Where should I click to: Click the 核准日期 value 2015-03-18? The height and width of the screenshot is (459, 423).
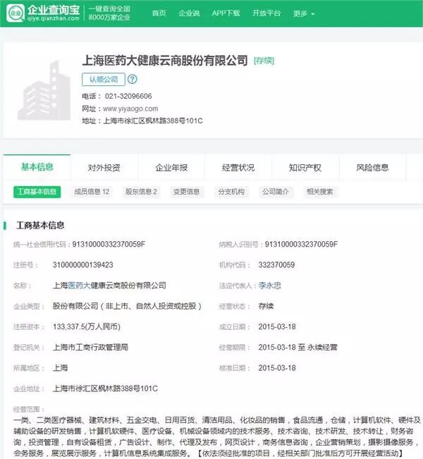point(277,368)
